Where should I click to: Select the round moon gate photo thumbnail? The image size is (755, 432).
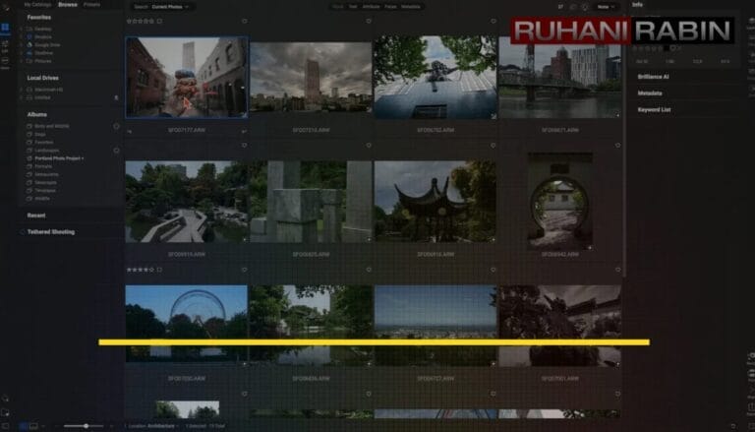(x=560, y=202)
